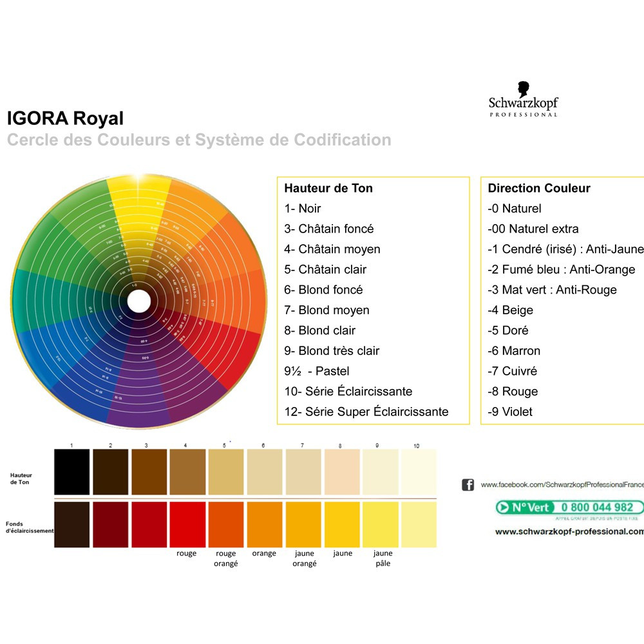Click the green N° Vert badge
Viewport: 644px width, 644px height.
point(522,507)
